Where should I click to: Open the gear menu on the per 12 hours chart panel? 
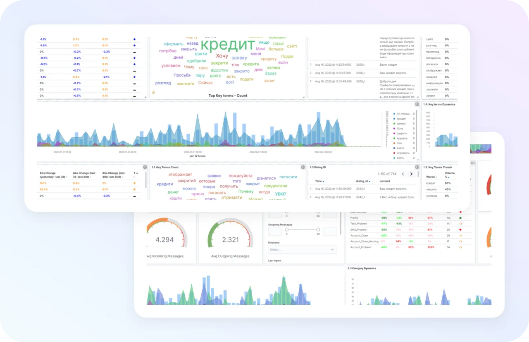click(417, 104)
